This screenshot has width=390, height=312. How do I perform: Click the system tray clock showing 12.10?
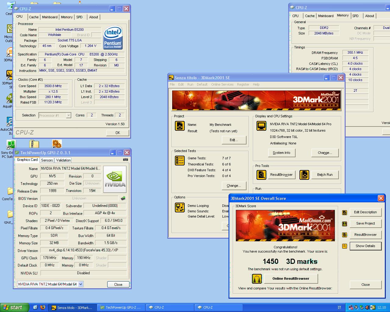pos(381,307)
